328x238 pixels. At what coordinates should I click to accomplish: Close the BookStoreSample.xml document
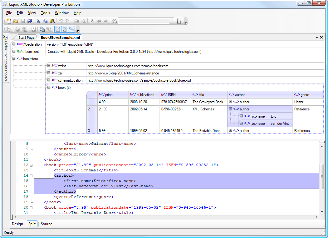(x=321, y=37)
